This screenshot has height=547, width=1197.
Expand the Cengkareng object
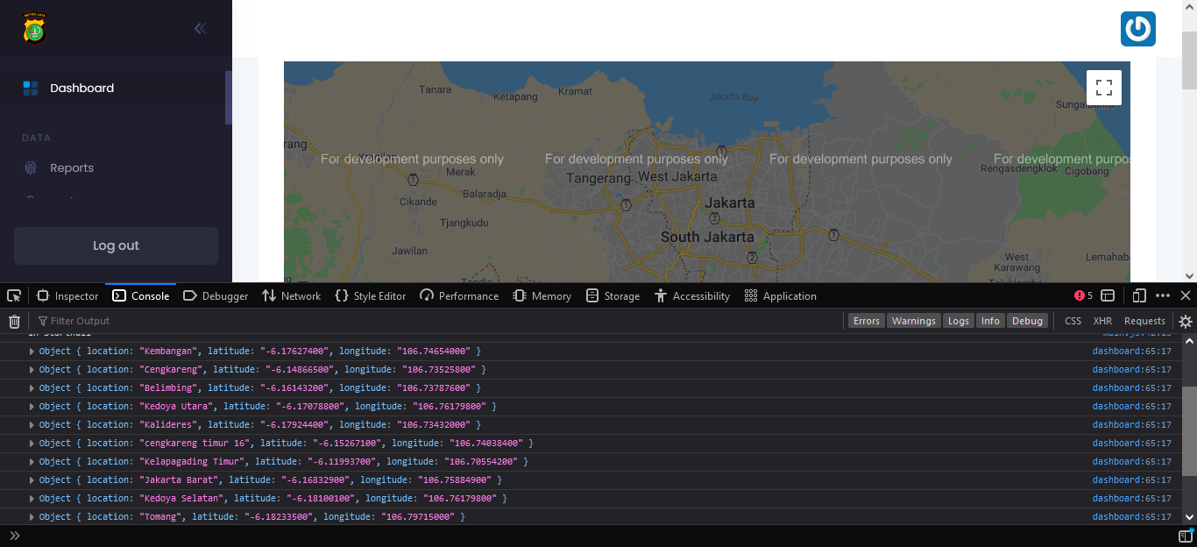(x=32, y=369)
